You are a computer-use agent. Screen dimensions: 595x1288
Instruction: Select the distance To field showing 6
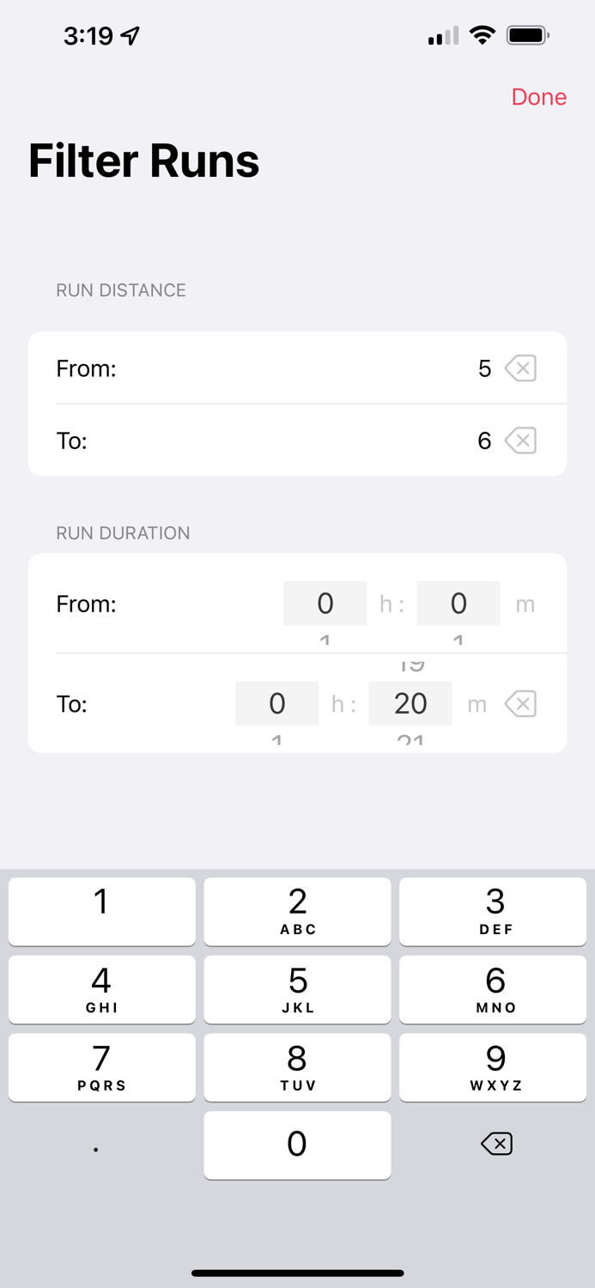tap(484, 440)
